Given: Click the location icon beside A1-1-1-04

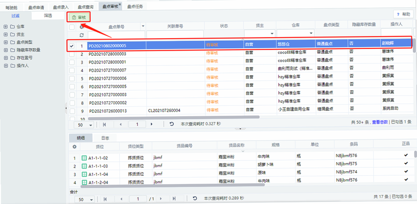Looking at the screenshot, I should point(84,174).
